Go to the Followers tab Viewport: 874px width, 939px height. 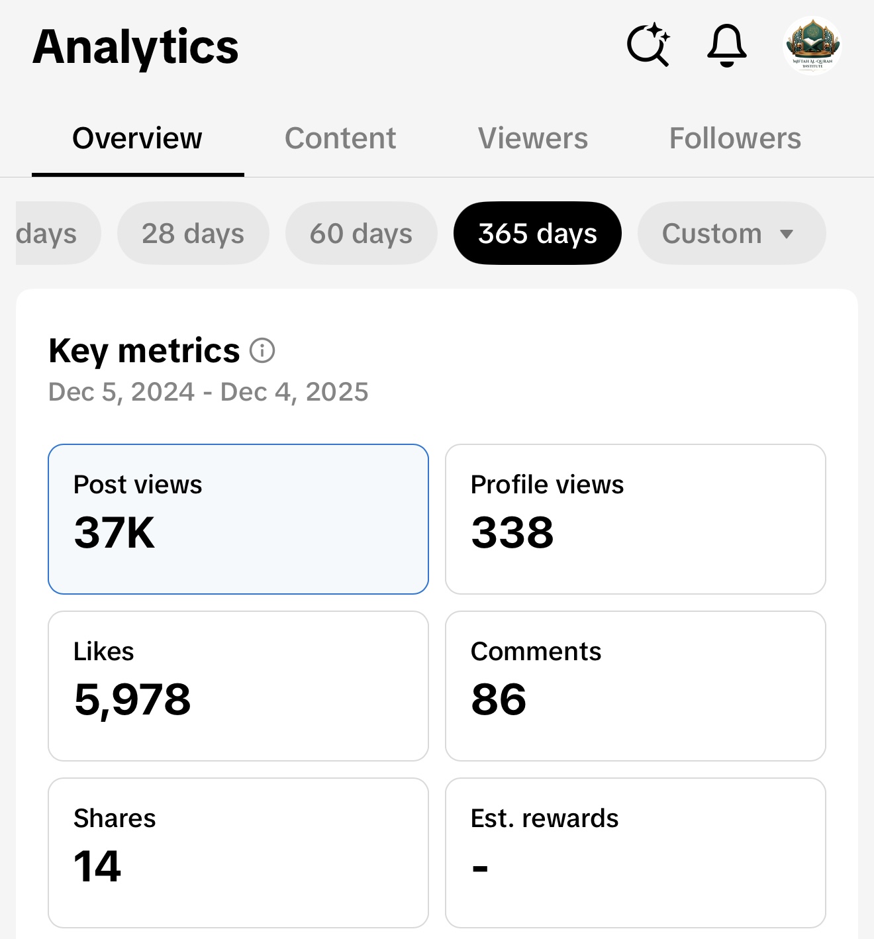735,138
